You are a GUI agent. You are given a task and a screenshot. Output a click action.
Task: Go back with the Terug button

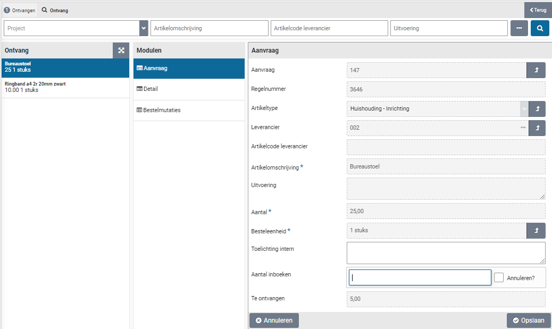538,10
